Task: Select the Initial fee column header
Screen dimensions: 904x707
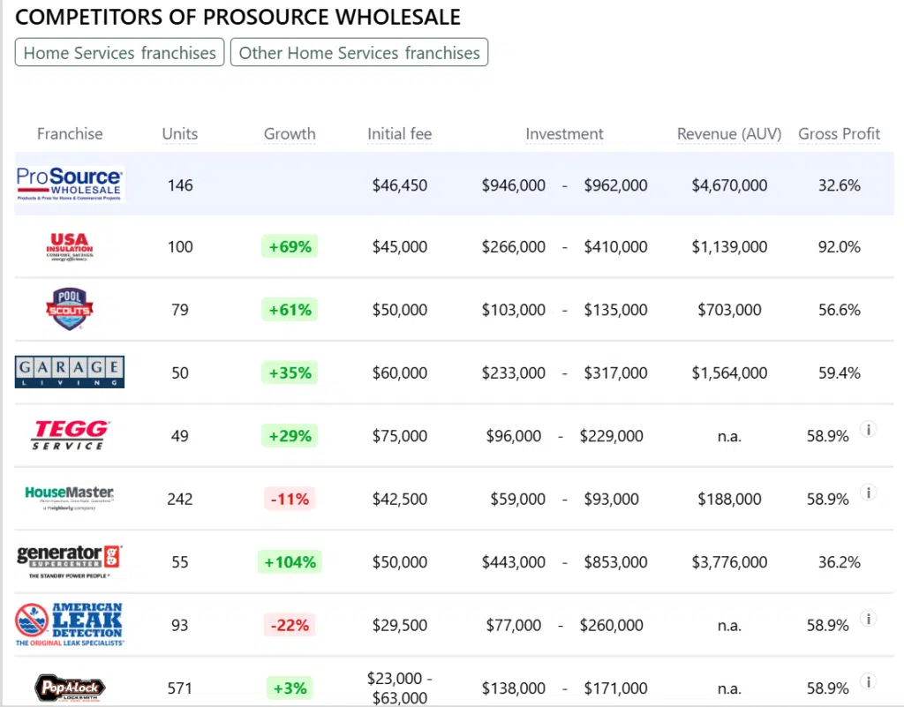Action: 399,134
